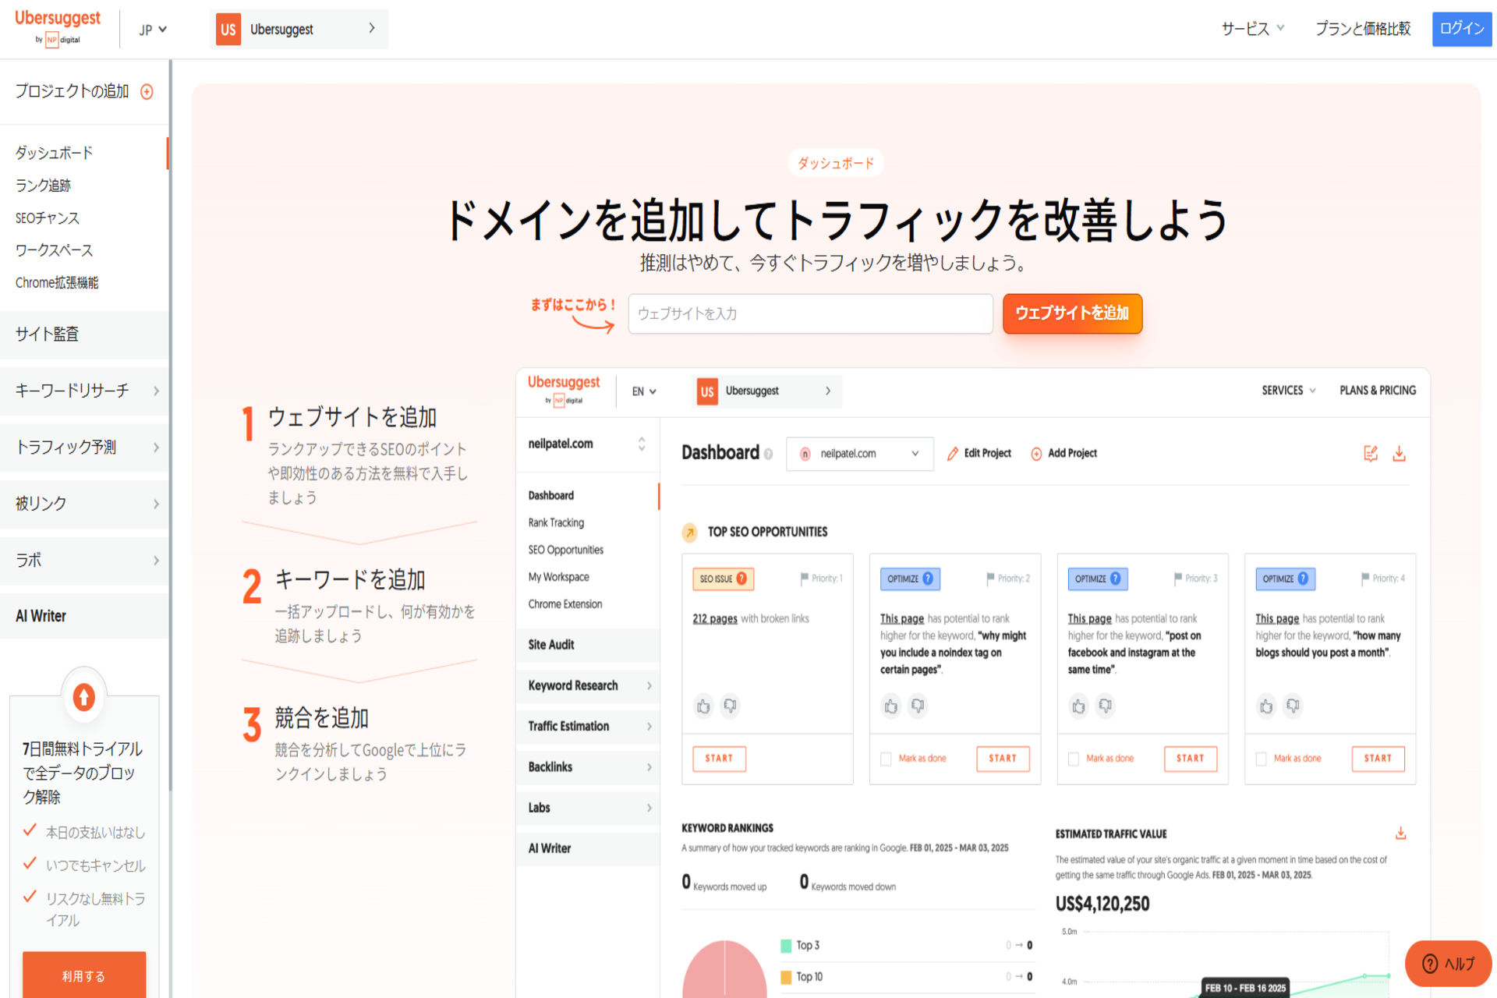Viewport: 1497px width, 998px height.
Task: Click the Top SEO Opportunities arrow icon
Action: [690, 533]
